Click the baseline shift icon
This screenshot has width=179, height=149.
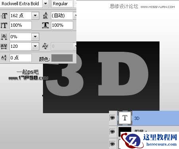4,58
